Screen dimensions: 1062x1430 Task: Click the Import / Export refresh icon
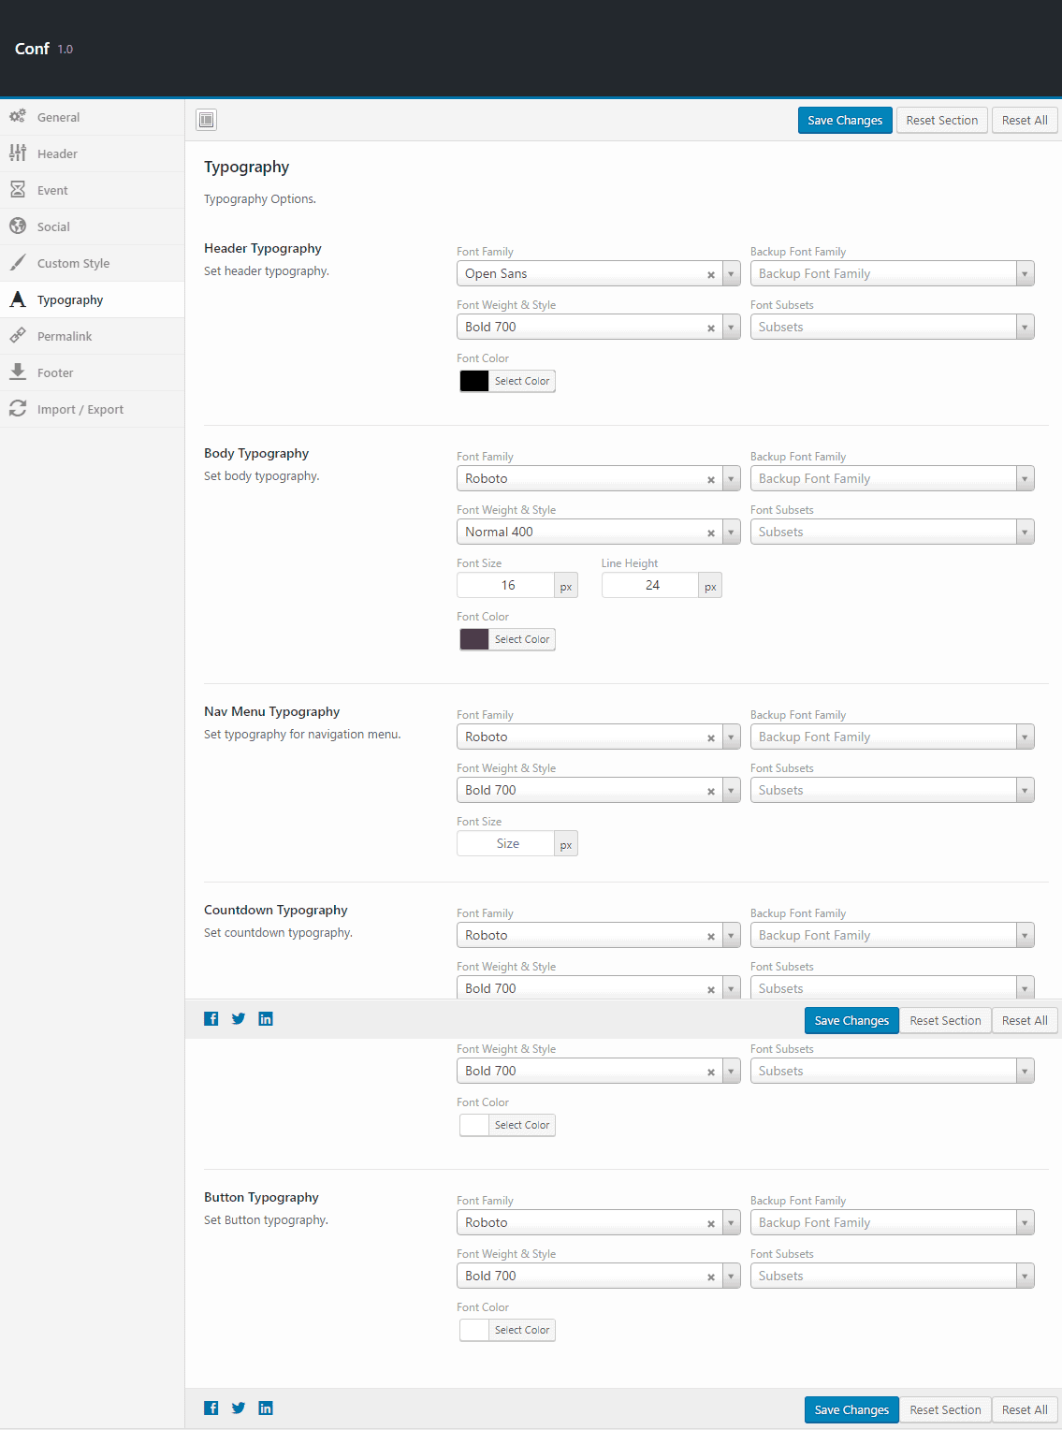click(18, 409)
